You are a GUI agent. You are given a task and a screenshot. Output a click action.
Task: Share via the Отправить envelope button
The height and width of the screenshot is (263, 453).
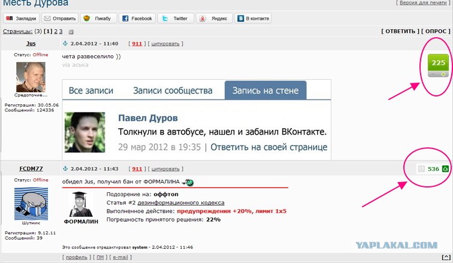[x=60, y=19]
